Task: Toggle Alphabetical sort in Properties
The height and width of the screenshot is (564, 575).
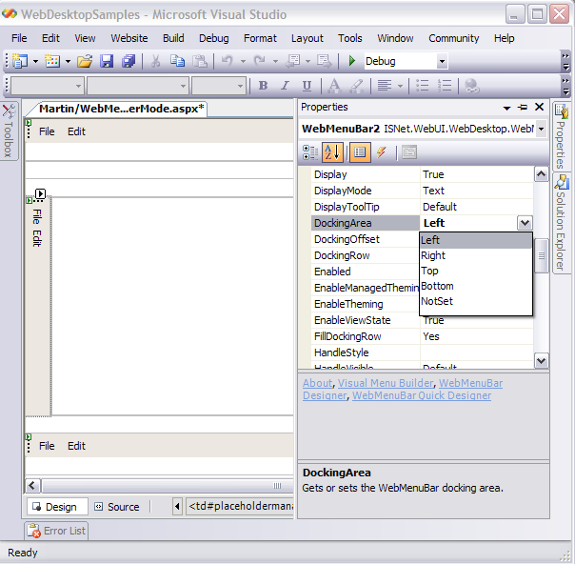Action: click(x=332, y=151)
